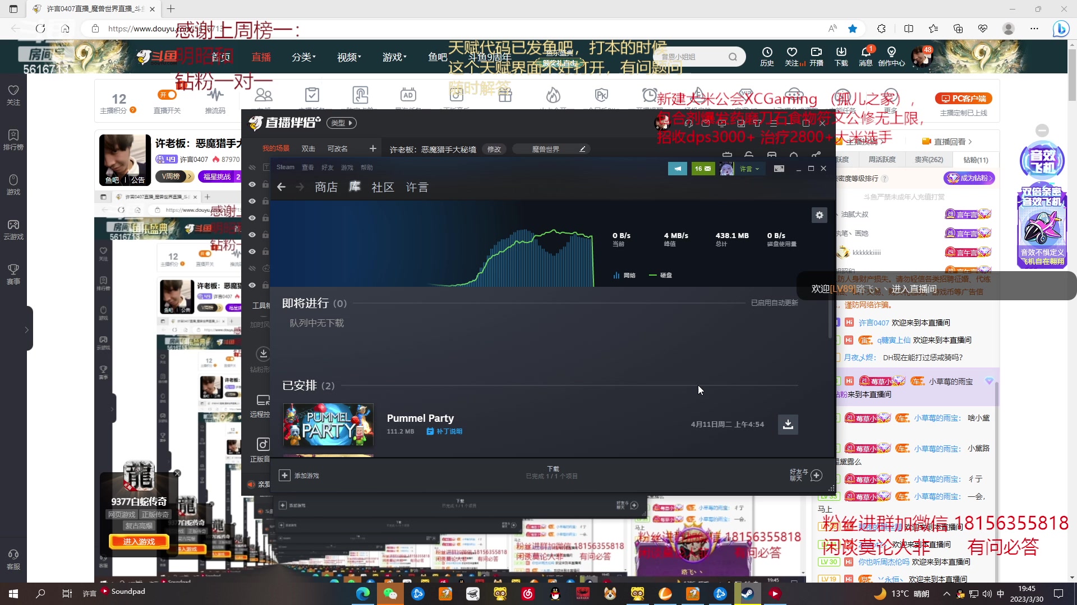
Task: Open 赛事 trophy in Douyu left sidebar
Action: point(13,274)
